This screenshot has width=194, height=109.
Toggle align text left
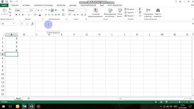coord(46,15)
